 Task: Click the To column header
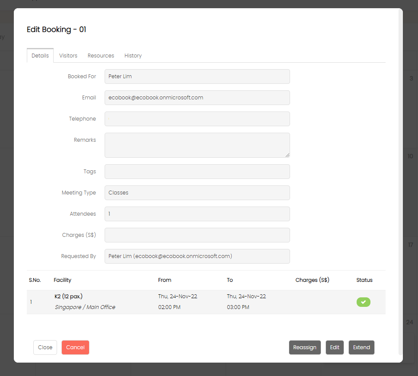pos(230,280)
